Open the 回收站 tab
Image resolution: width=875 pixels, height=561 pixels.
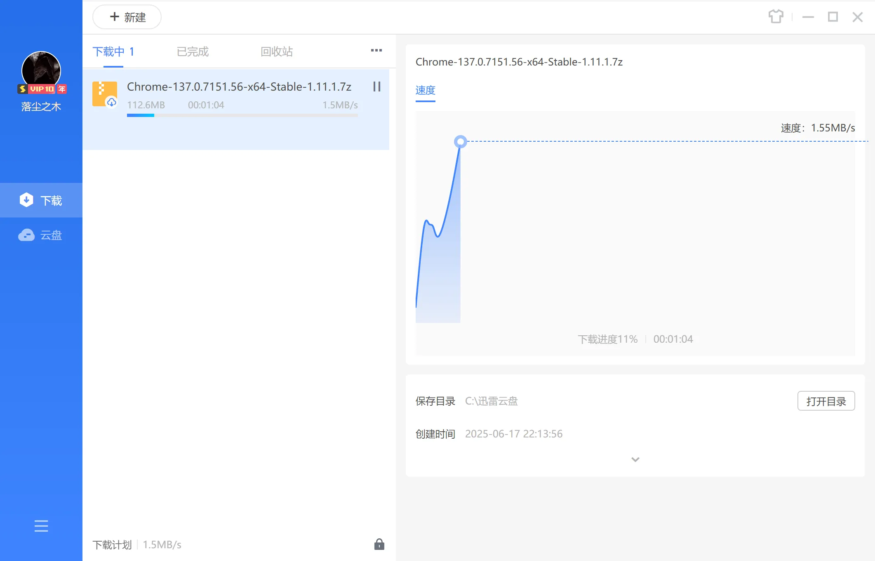(x=277, y=52)
